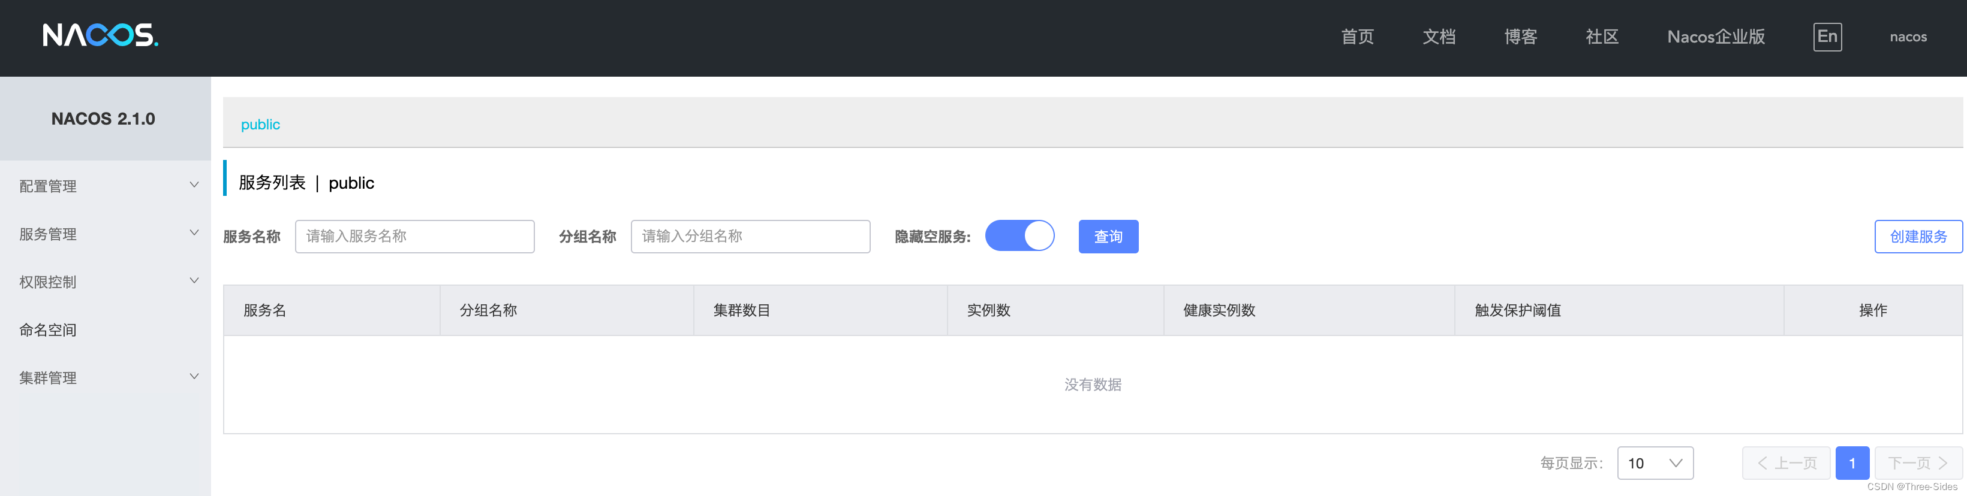Focus the 分组名称 input field
Viewport: 1967px width, 496px height.
point(751,237)
